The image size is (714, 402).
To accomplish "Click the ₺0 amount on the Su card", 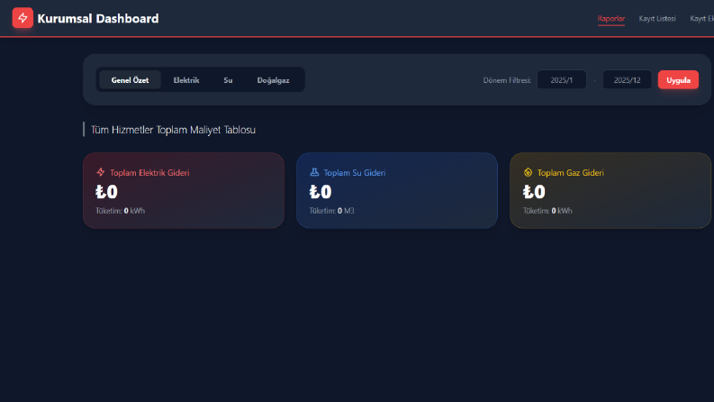I will [321, 191].
